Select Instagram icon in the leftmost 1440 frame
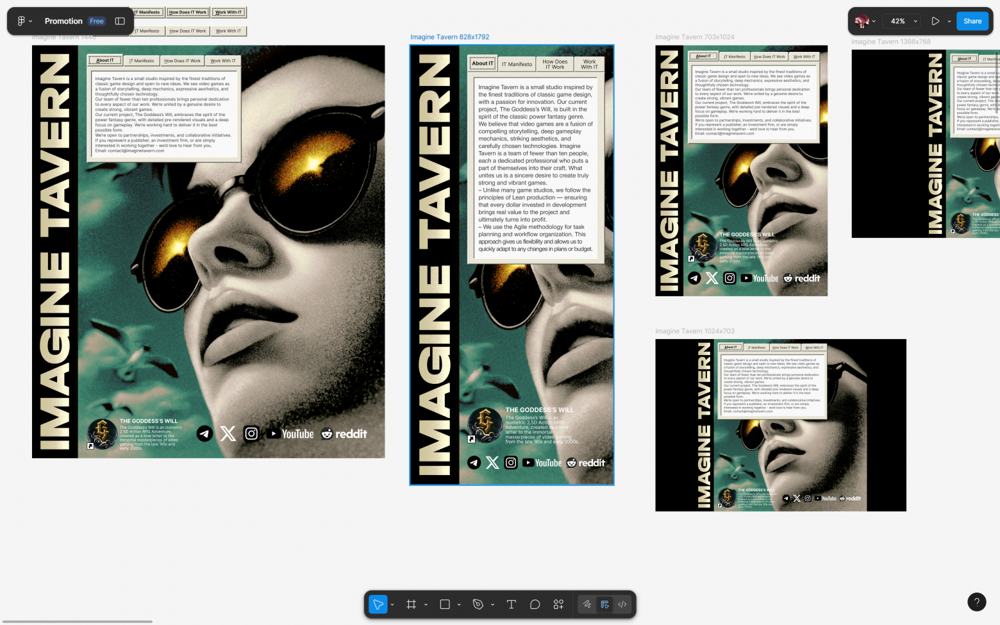The width and height of the screenshot is (1000, 625). click(x=251, y=434)
